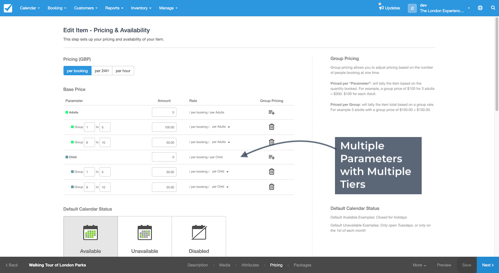Click the Walking Tour of London Parks title
The image size is (499, 273).
[x=57, y=265]
